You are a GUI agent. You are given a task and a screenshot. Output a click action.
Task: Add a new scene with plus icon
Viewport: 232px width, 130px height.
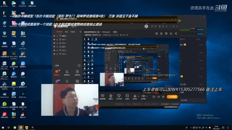pyautogui.click(x=80, y=32)
